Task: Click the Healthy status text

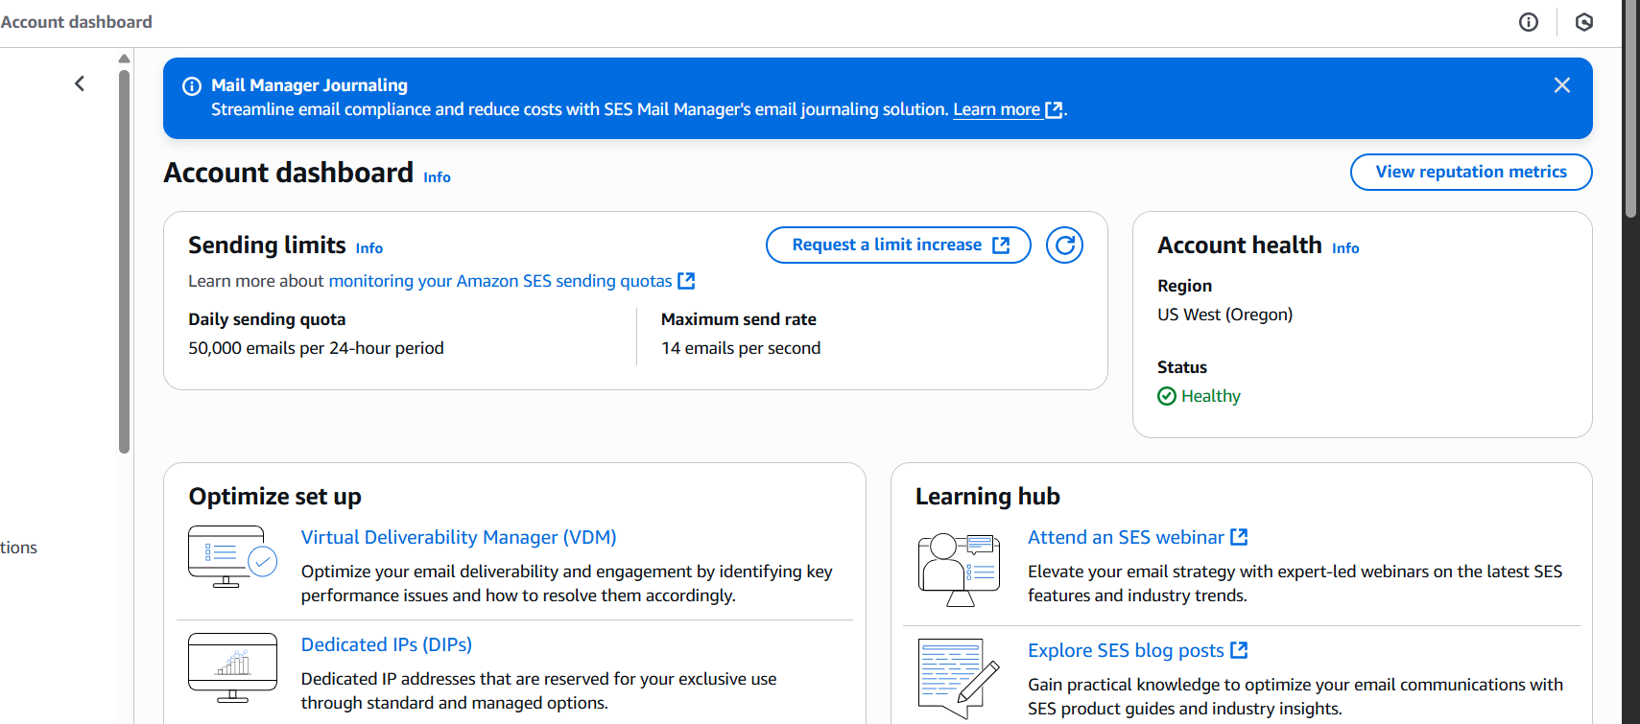Action: 1211,396
